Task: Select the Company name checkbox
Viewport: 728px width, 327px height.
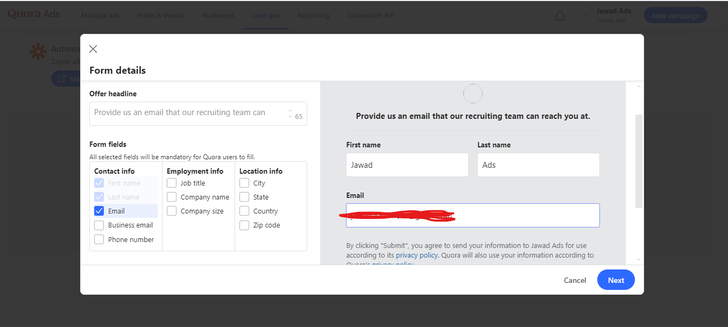Action: click(172, 197)
